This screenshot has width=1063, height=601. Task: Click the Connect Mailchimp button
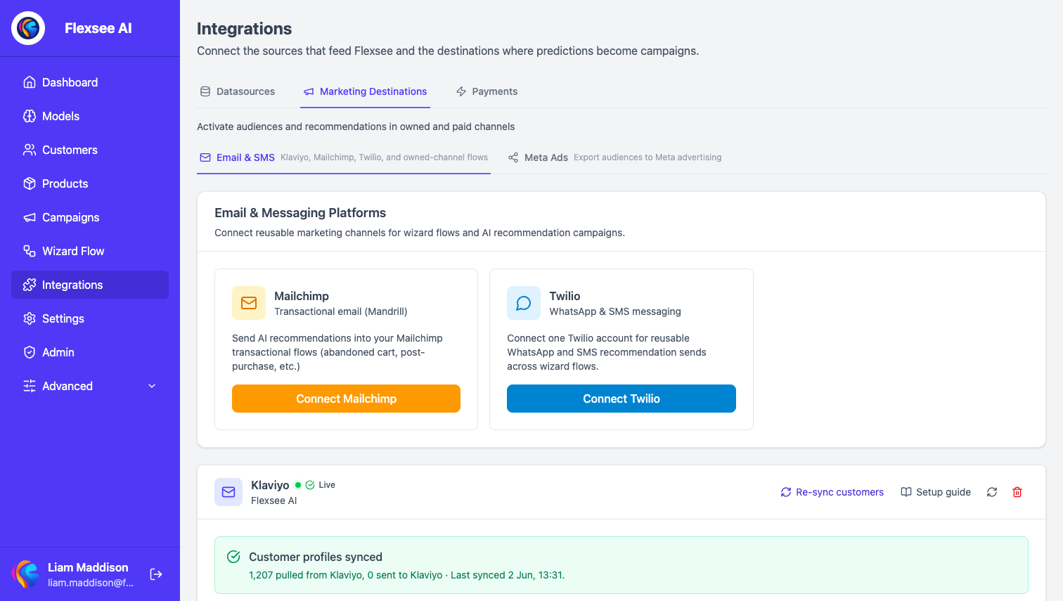tap(346, 399)
